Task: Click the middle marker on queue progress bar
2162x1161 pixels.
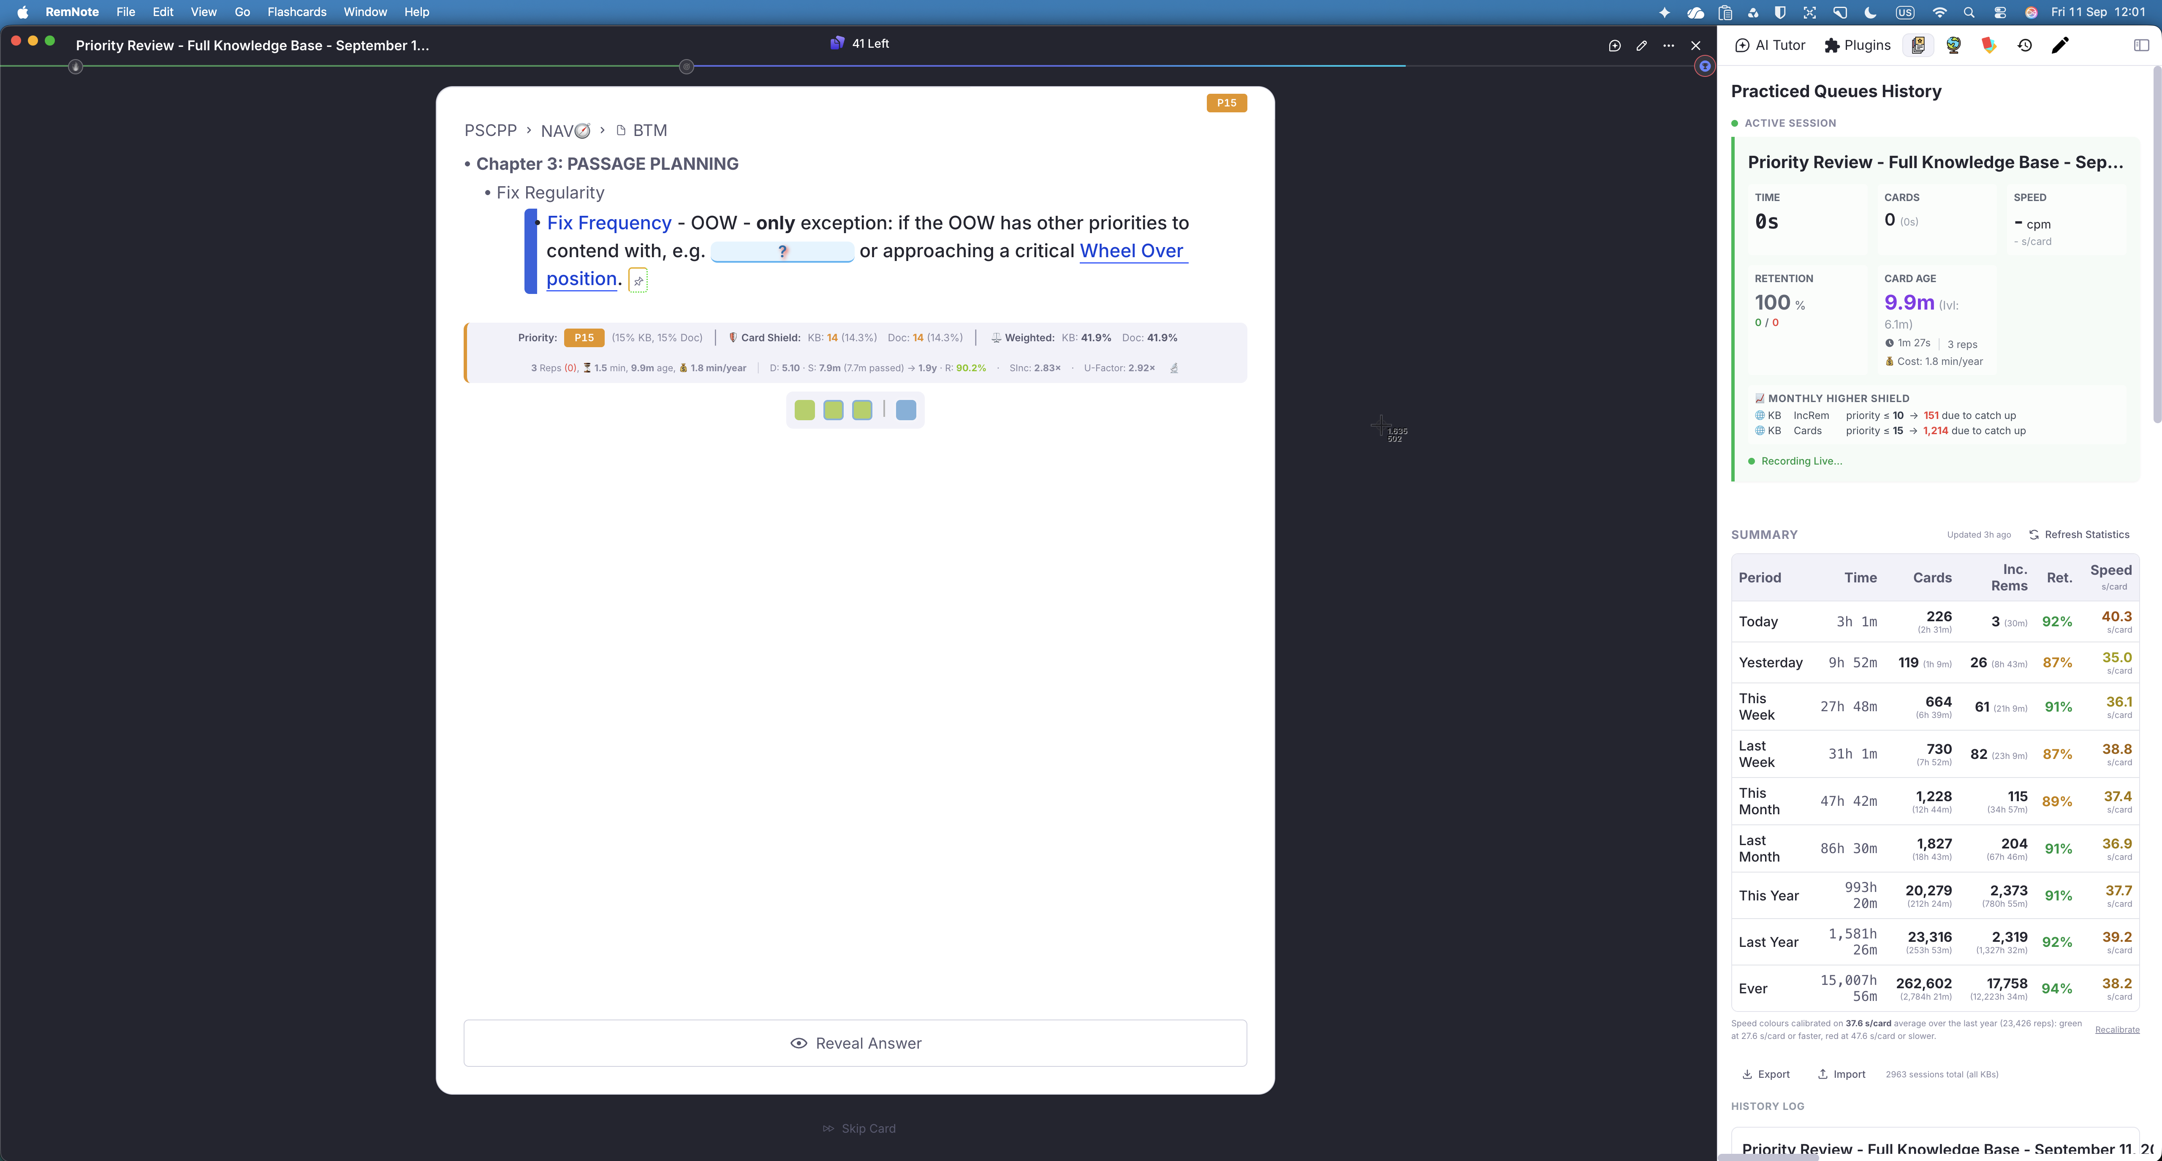Action: tap(687, 66)
